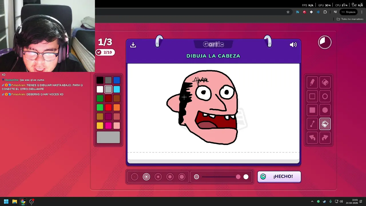Click the round timer clock icon

(325, 42)
